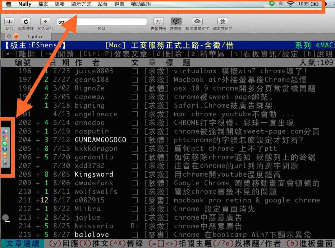Viewport: 335px width, 248px height.
Task: Open article 'CHROME打字很慢、彩球一直出現'
Action: [x=234, y=123]
